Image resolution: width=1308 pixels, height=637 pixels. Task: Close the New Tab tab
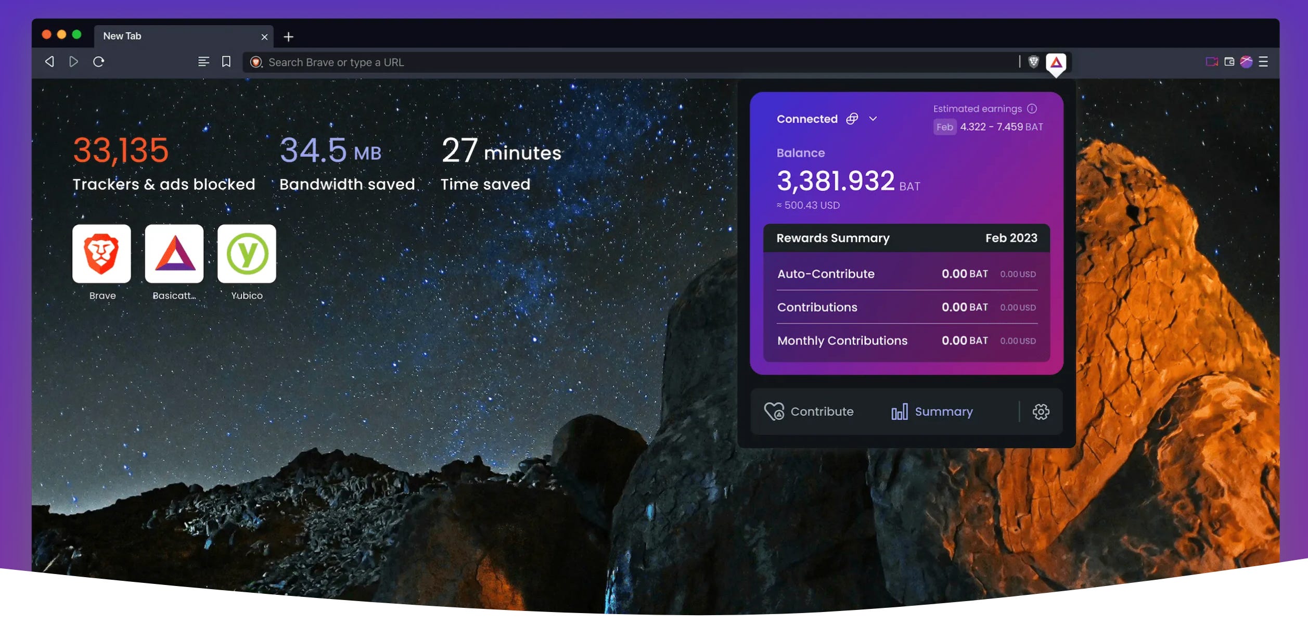264,37
